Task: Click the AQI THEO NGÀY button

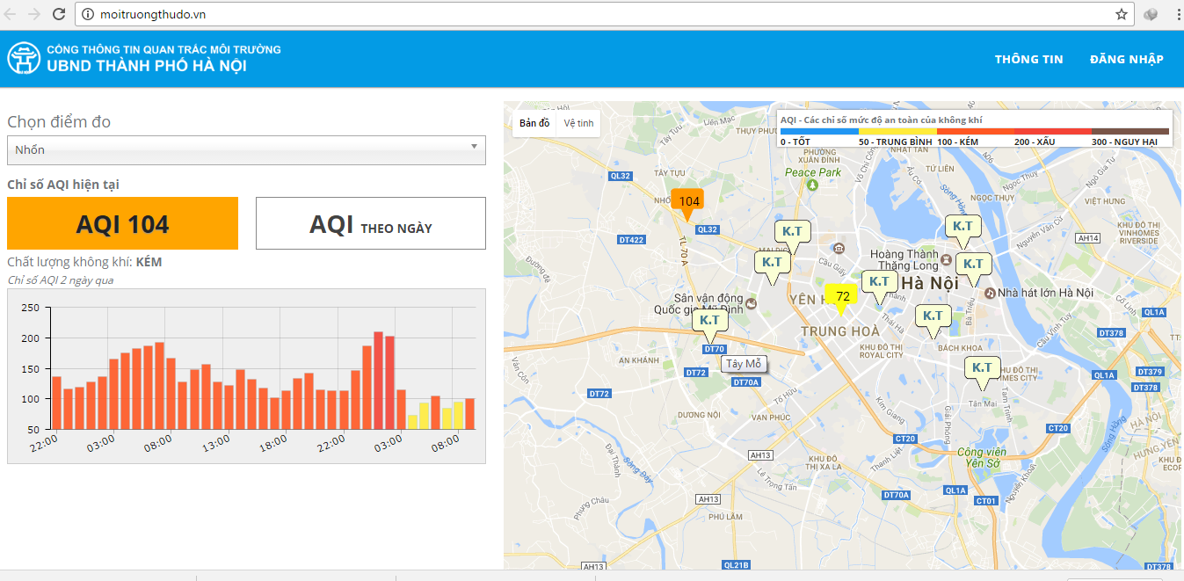Action: coord(371,223)
